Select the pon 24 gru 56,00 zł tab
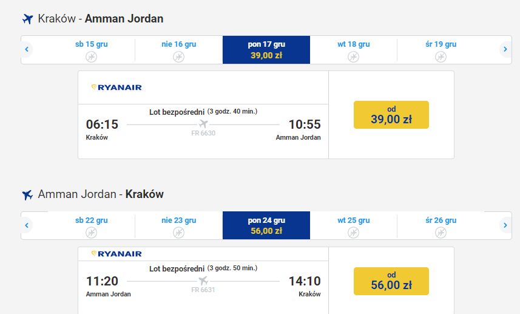The image size is (520, 314). (x=266, y=225)
